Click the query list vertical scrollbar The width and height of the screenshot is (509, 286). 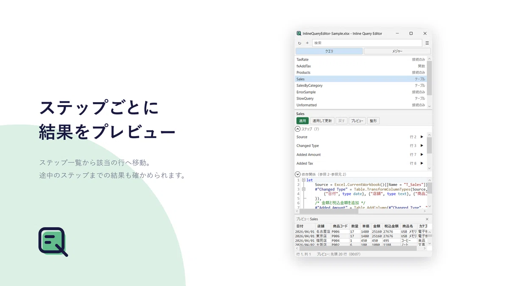tap(429, 78)
